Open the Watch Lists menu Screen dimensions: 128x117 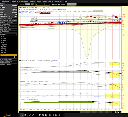(59, 1)
